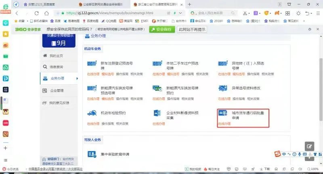Dismiss the 360 password save bar
The width and height of the screenshot is (323, 174).
[318, 29]
